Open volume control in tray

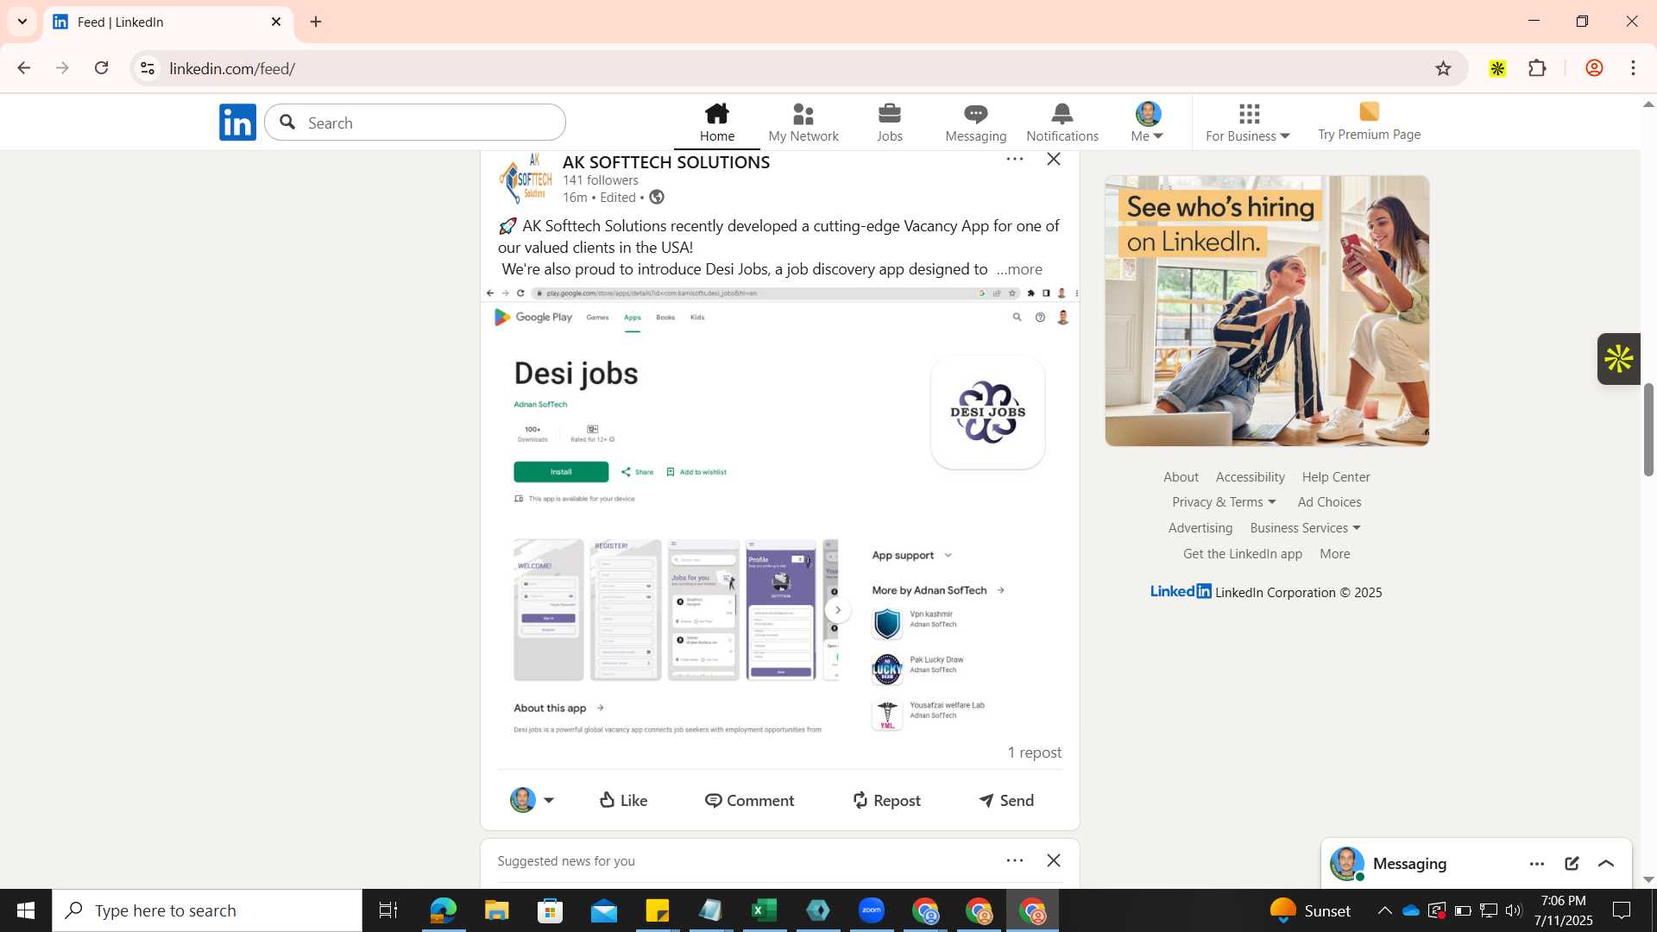coord(1514,910)
